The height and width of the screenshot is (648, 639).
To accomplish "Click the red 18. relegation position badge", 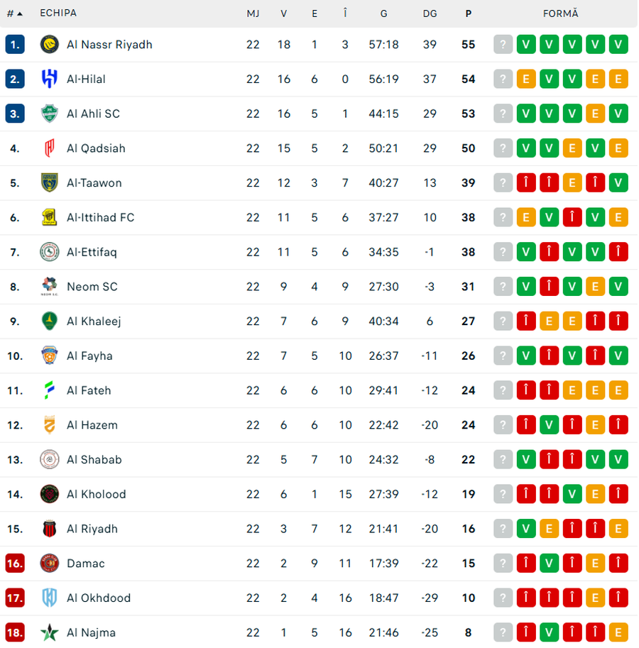I will (x=15, y=632).
